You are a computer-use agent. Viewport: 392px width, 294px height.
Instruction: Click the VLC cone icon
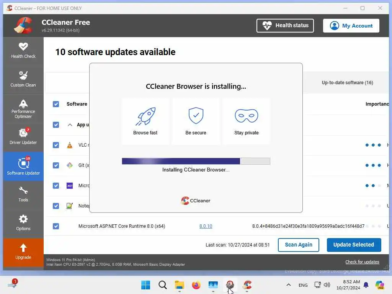[70, 145]
